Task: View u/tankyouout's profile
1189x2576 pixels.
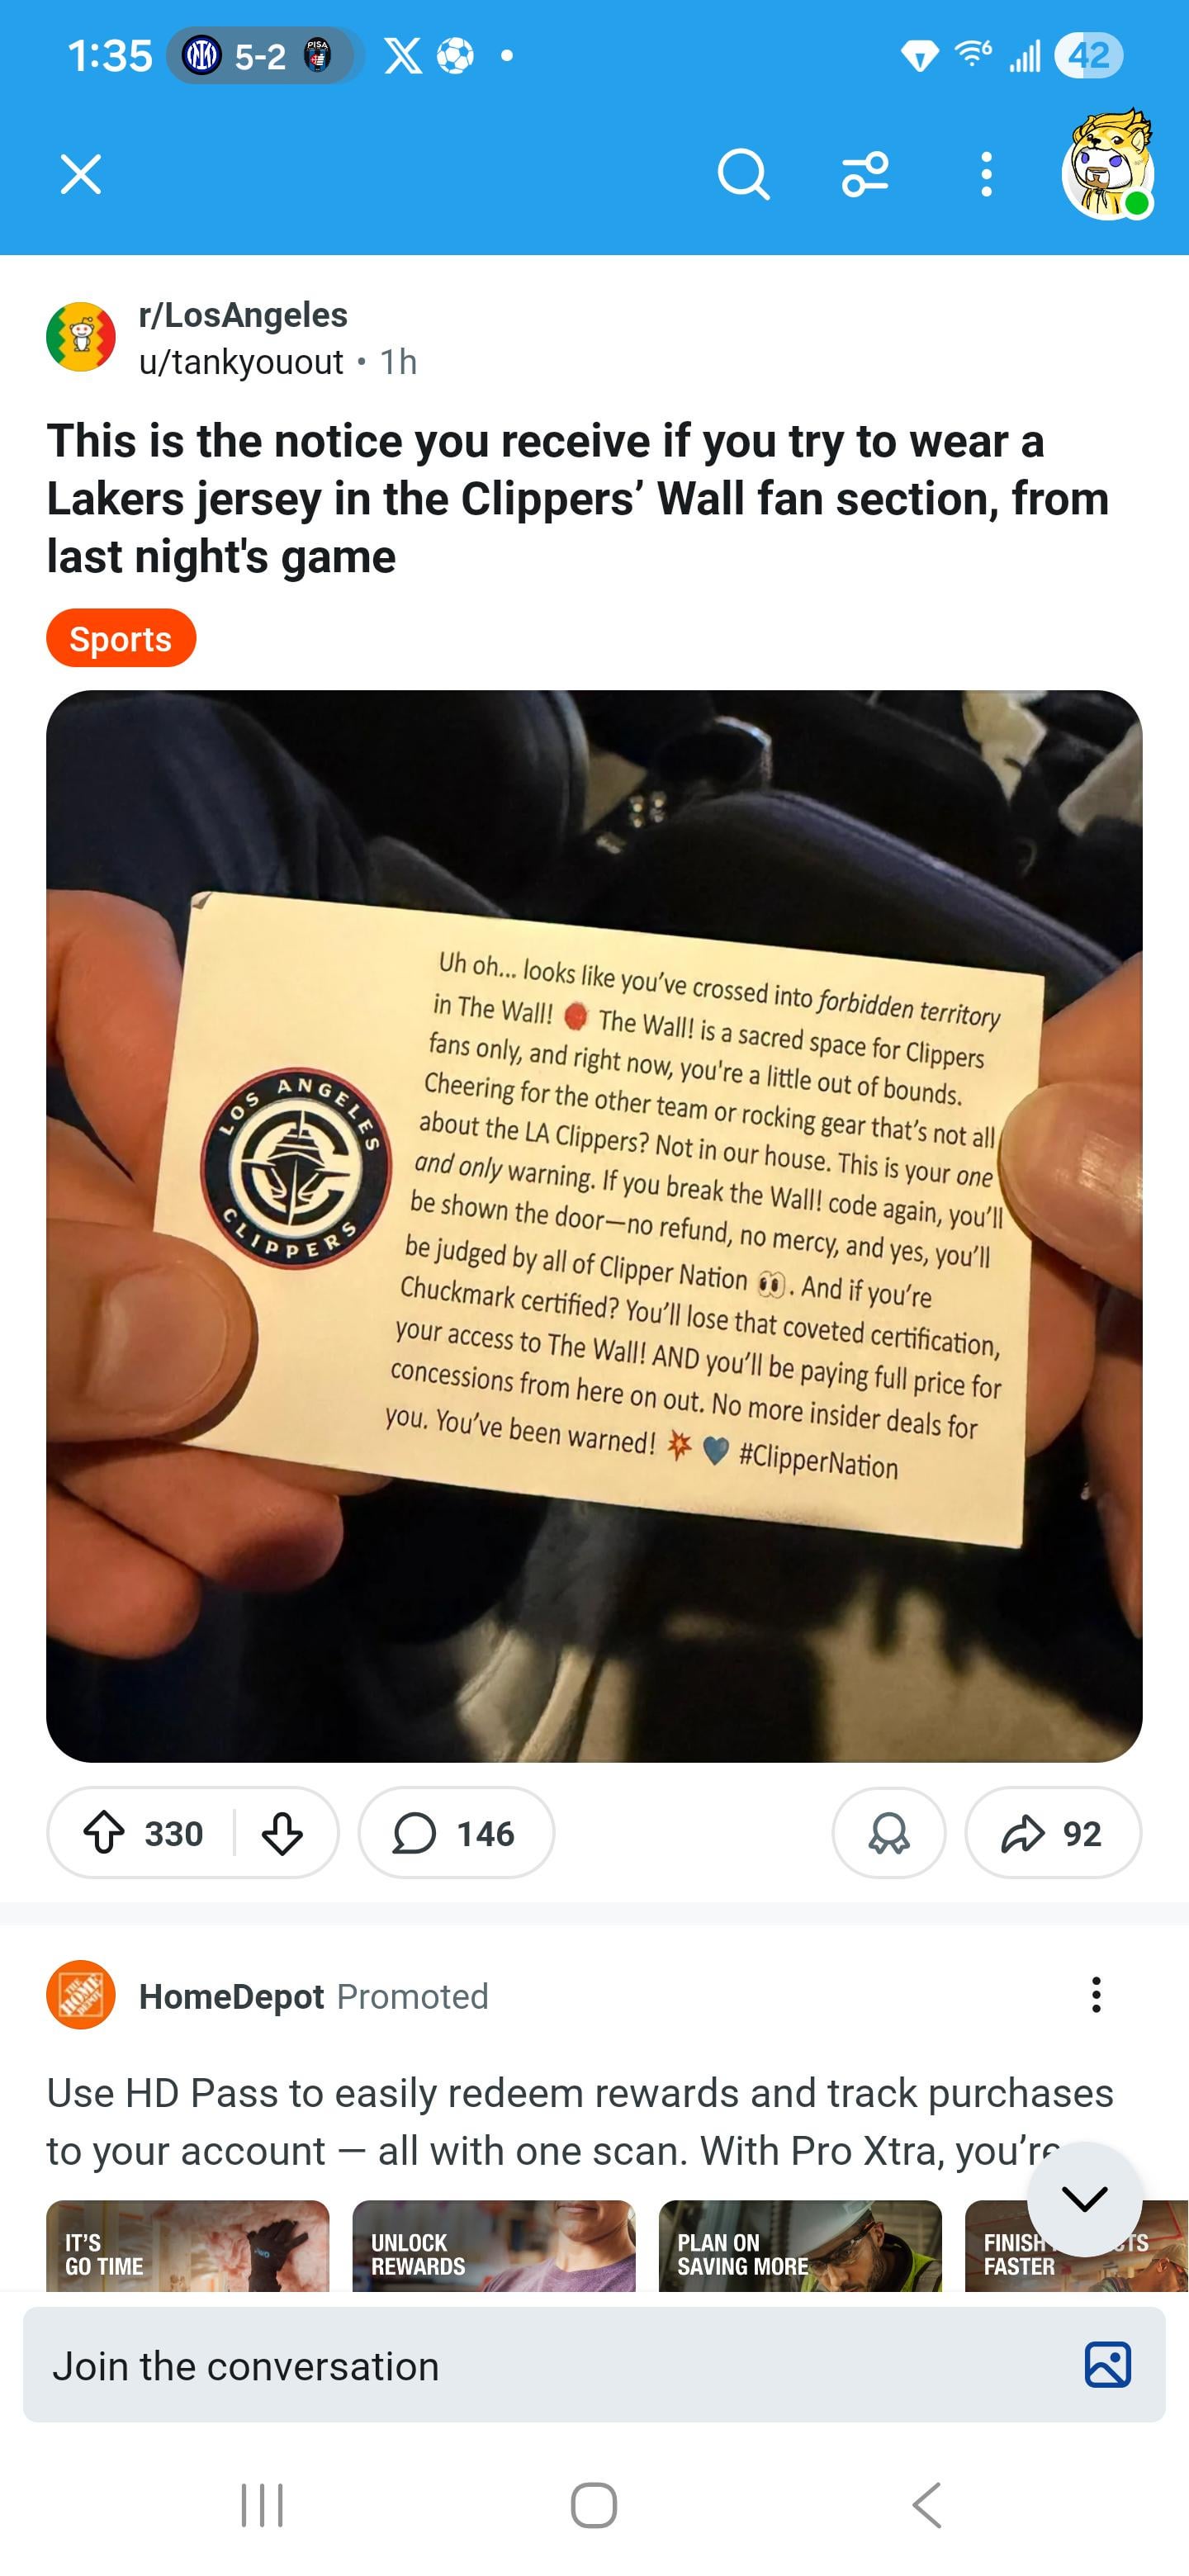Action: [241, 361]
